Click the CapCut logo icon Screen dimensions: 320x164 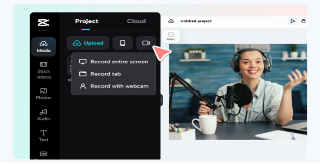point(43,23)
